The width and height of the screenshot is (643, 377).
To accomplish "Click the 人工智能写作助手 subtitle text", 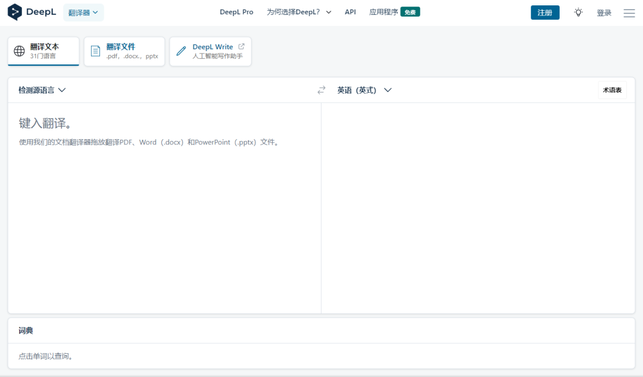I will click(x=217, y=56).
